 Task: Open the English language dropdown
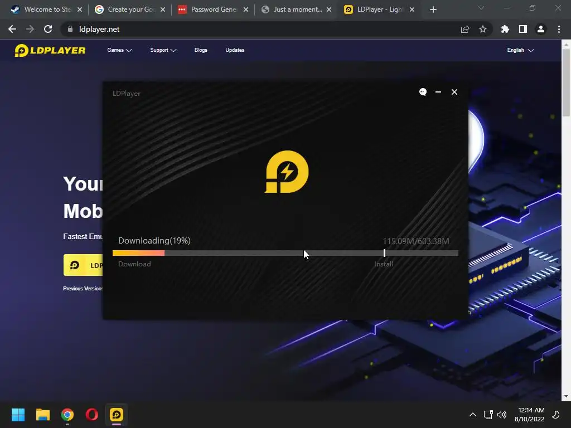click(x=520, y=50)
